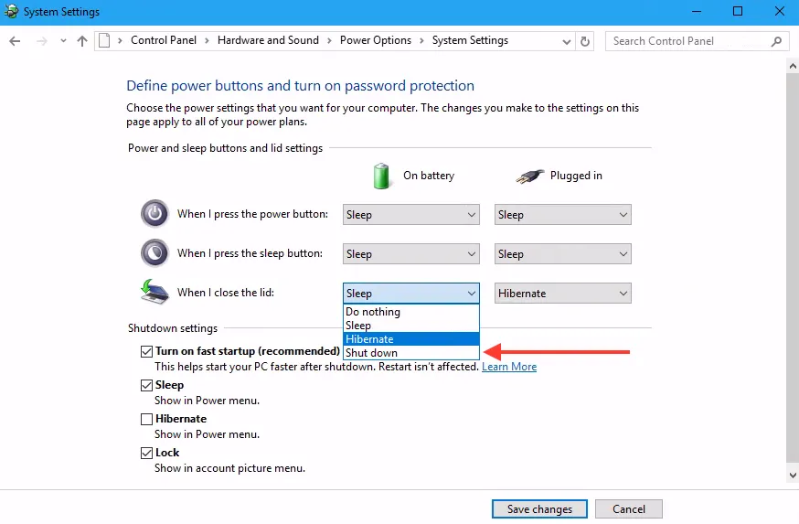
Task: Choose Sleep in the open dropdown list
Action: 411,326
